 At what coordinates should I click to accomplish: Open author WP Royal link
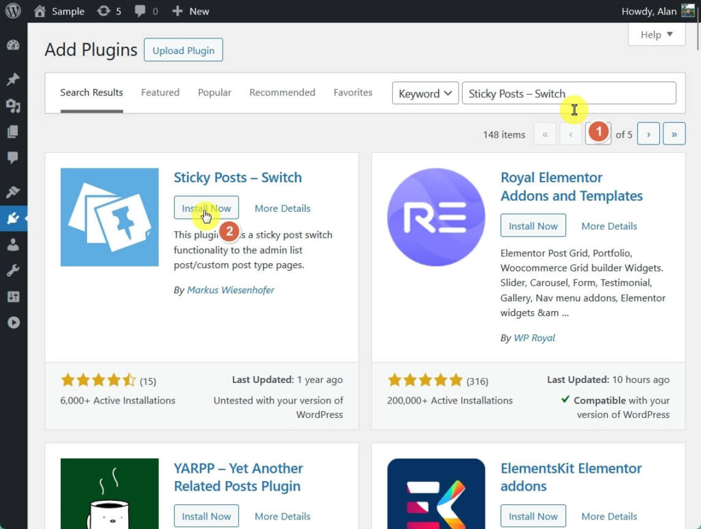coord(534,338)
